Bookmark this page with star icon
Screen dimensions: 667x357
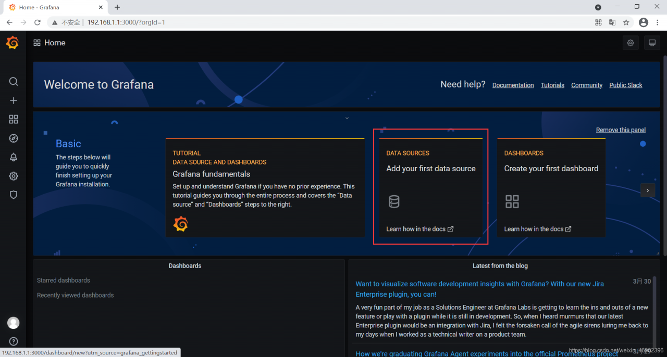pyautogui.click(x=626, y=22)
